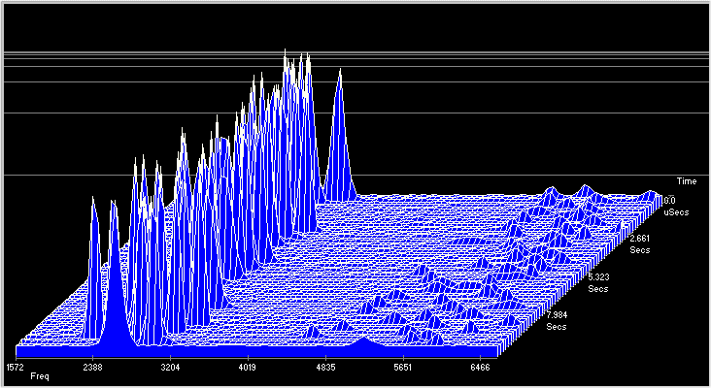Image resolution: width=711 pixels, height=388 pixels.
Task: Select the 2388 frequency tick label
Action: coord(92,368)
